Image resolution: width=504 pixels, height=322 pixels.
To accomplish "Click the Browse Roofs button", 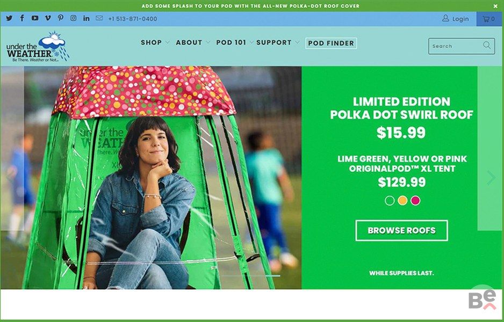I will [401, 231].
